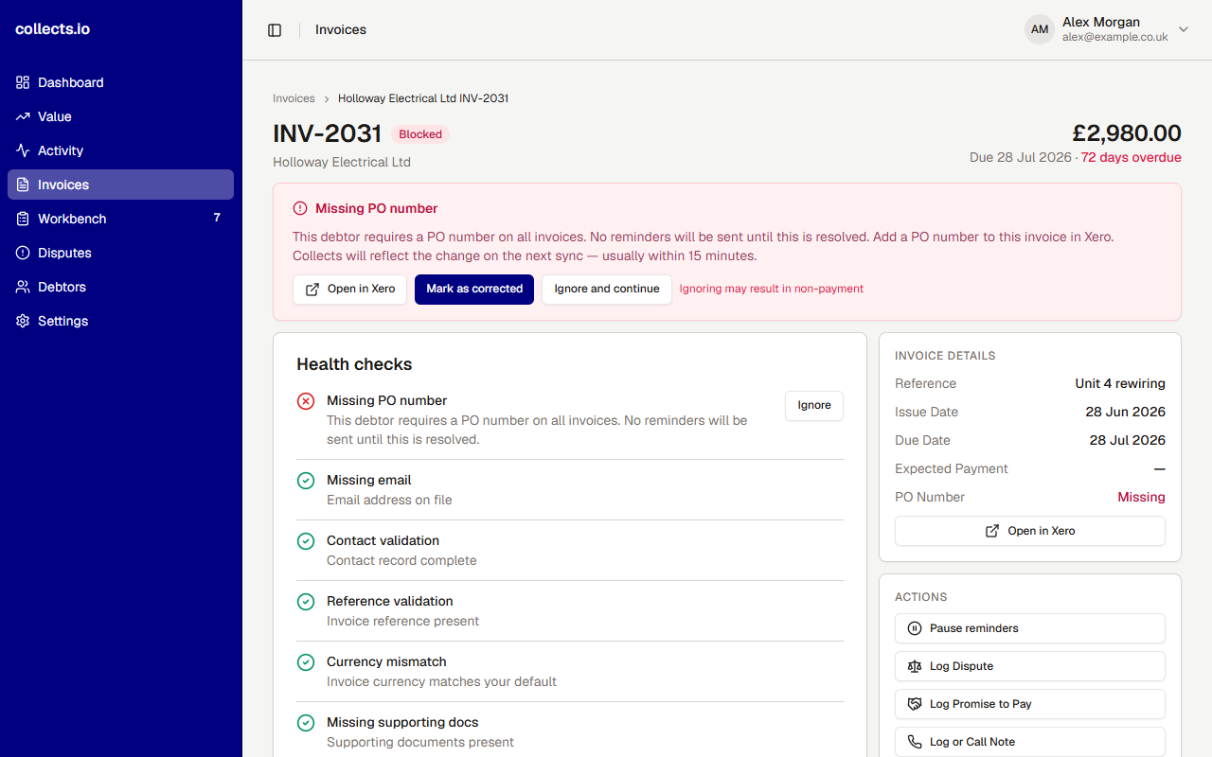The width and height of the screenshot is (1212, 757).
Task: Click the green check for Contact validation
Action: [306, 541]
